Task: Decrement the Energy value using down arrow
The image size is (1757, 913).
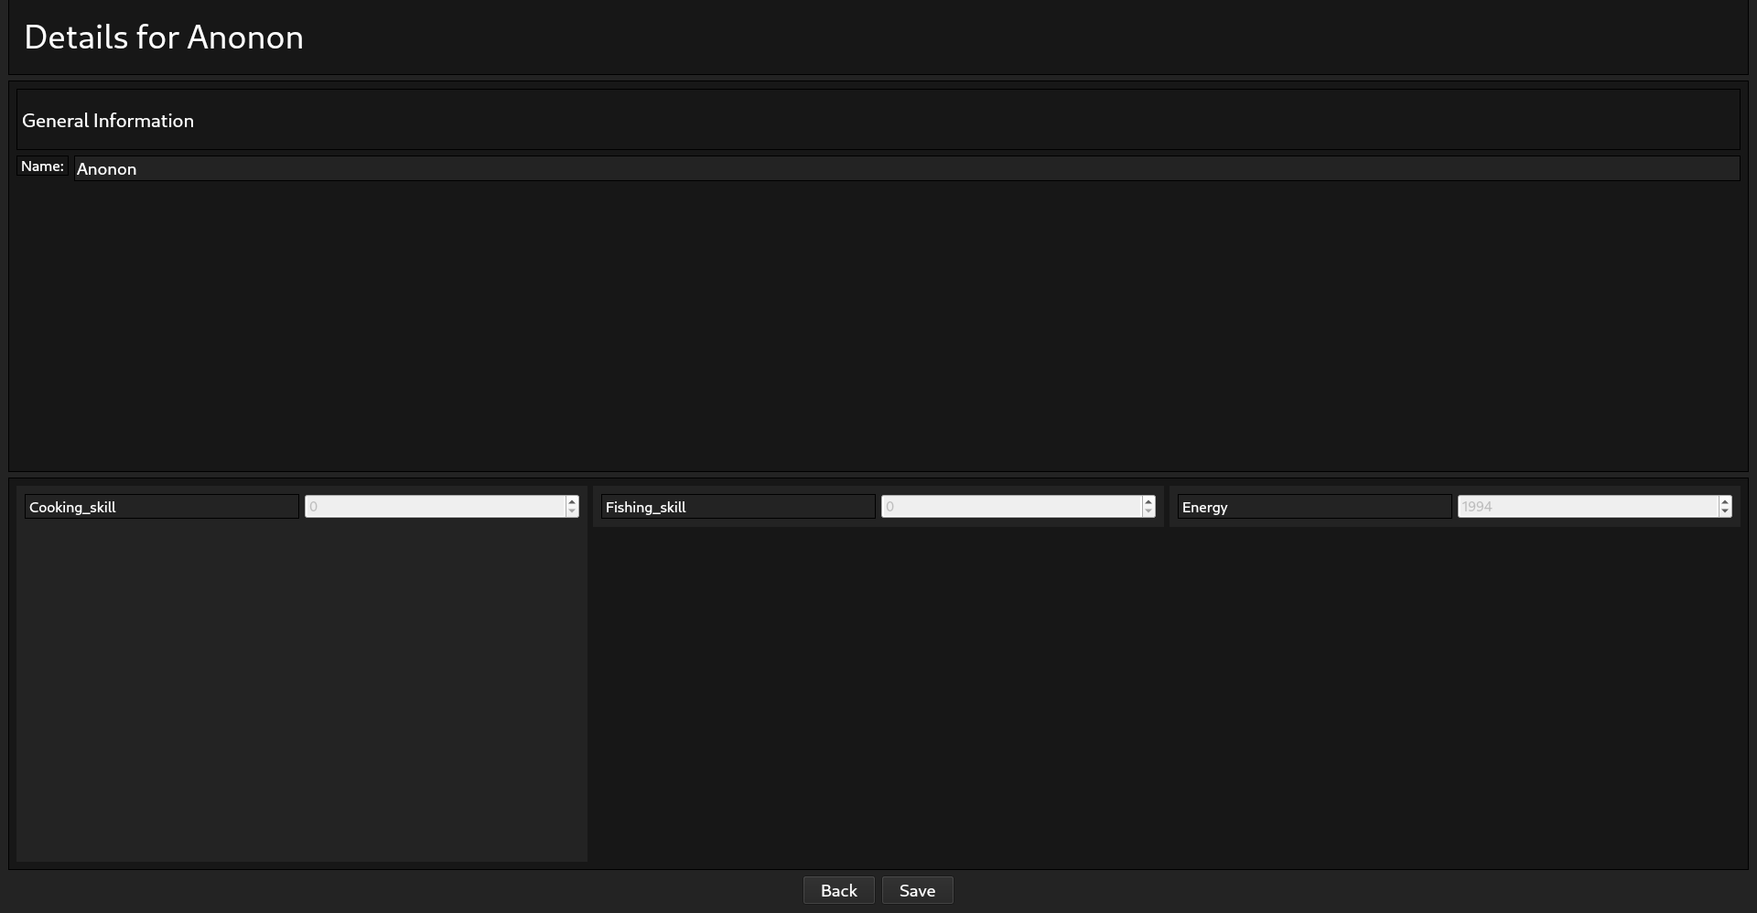Action: [1725, 511]
